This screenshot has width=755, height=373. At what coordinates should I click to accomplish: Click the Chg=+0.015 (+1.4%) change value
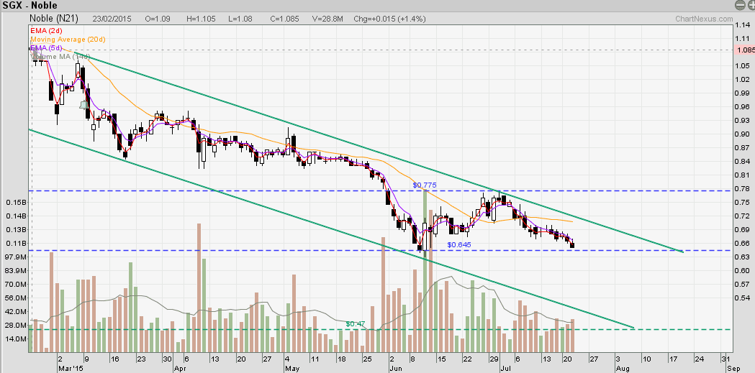coord(389,19)
